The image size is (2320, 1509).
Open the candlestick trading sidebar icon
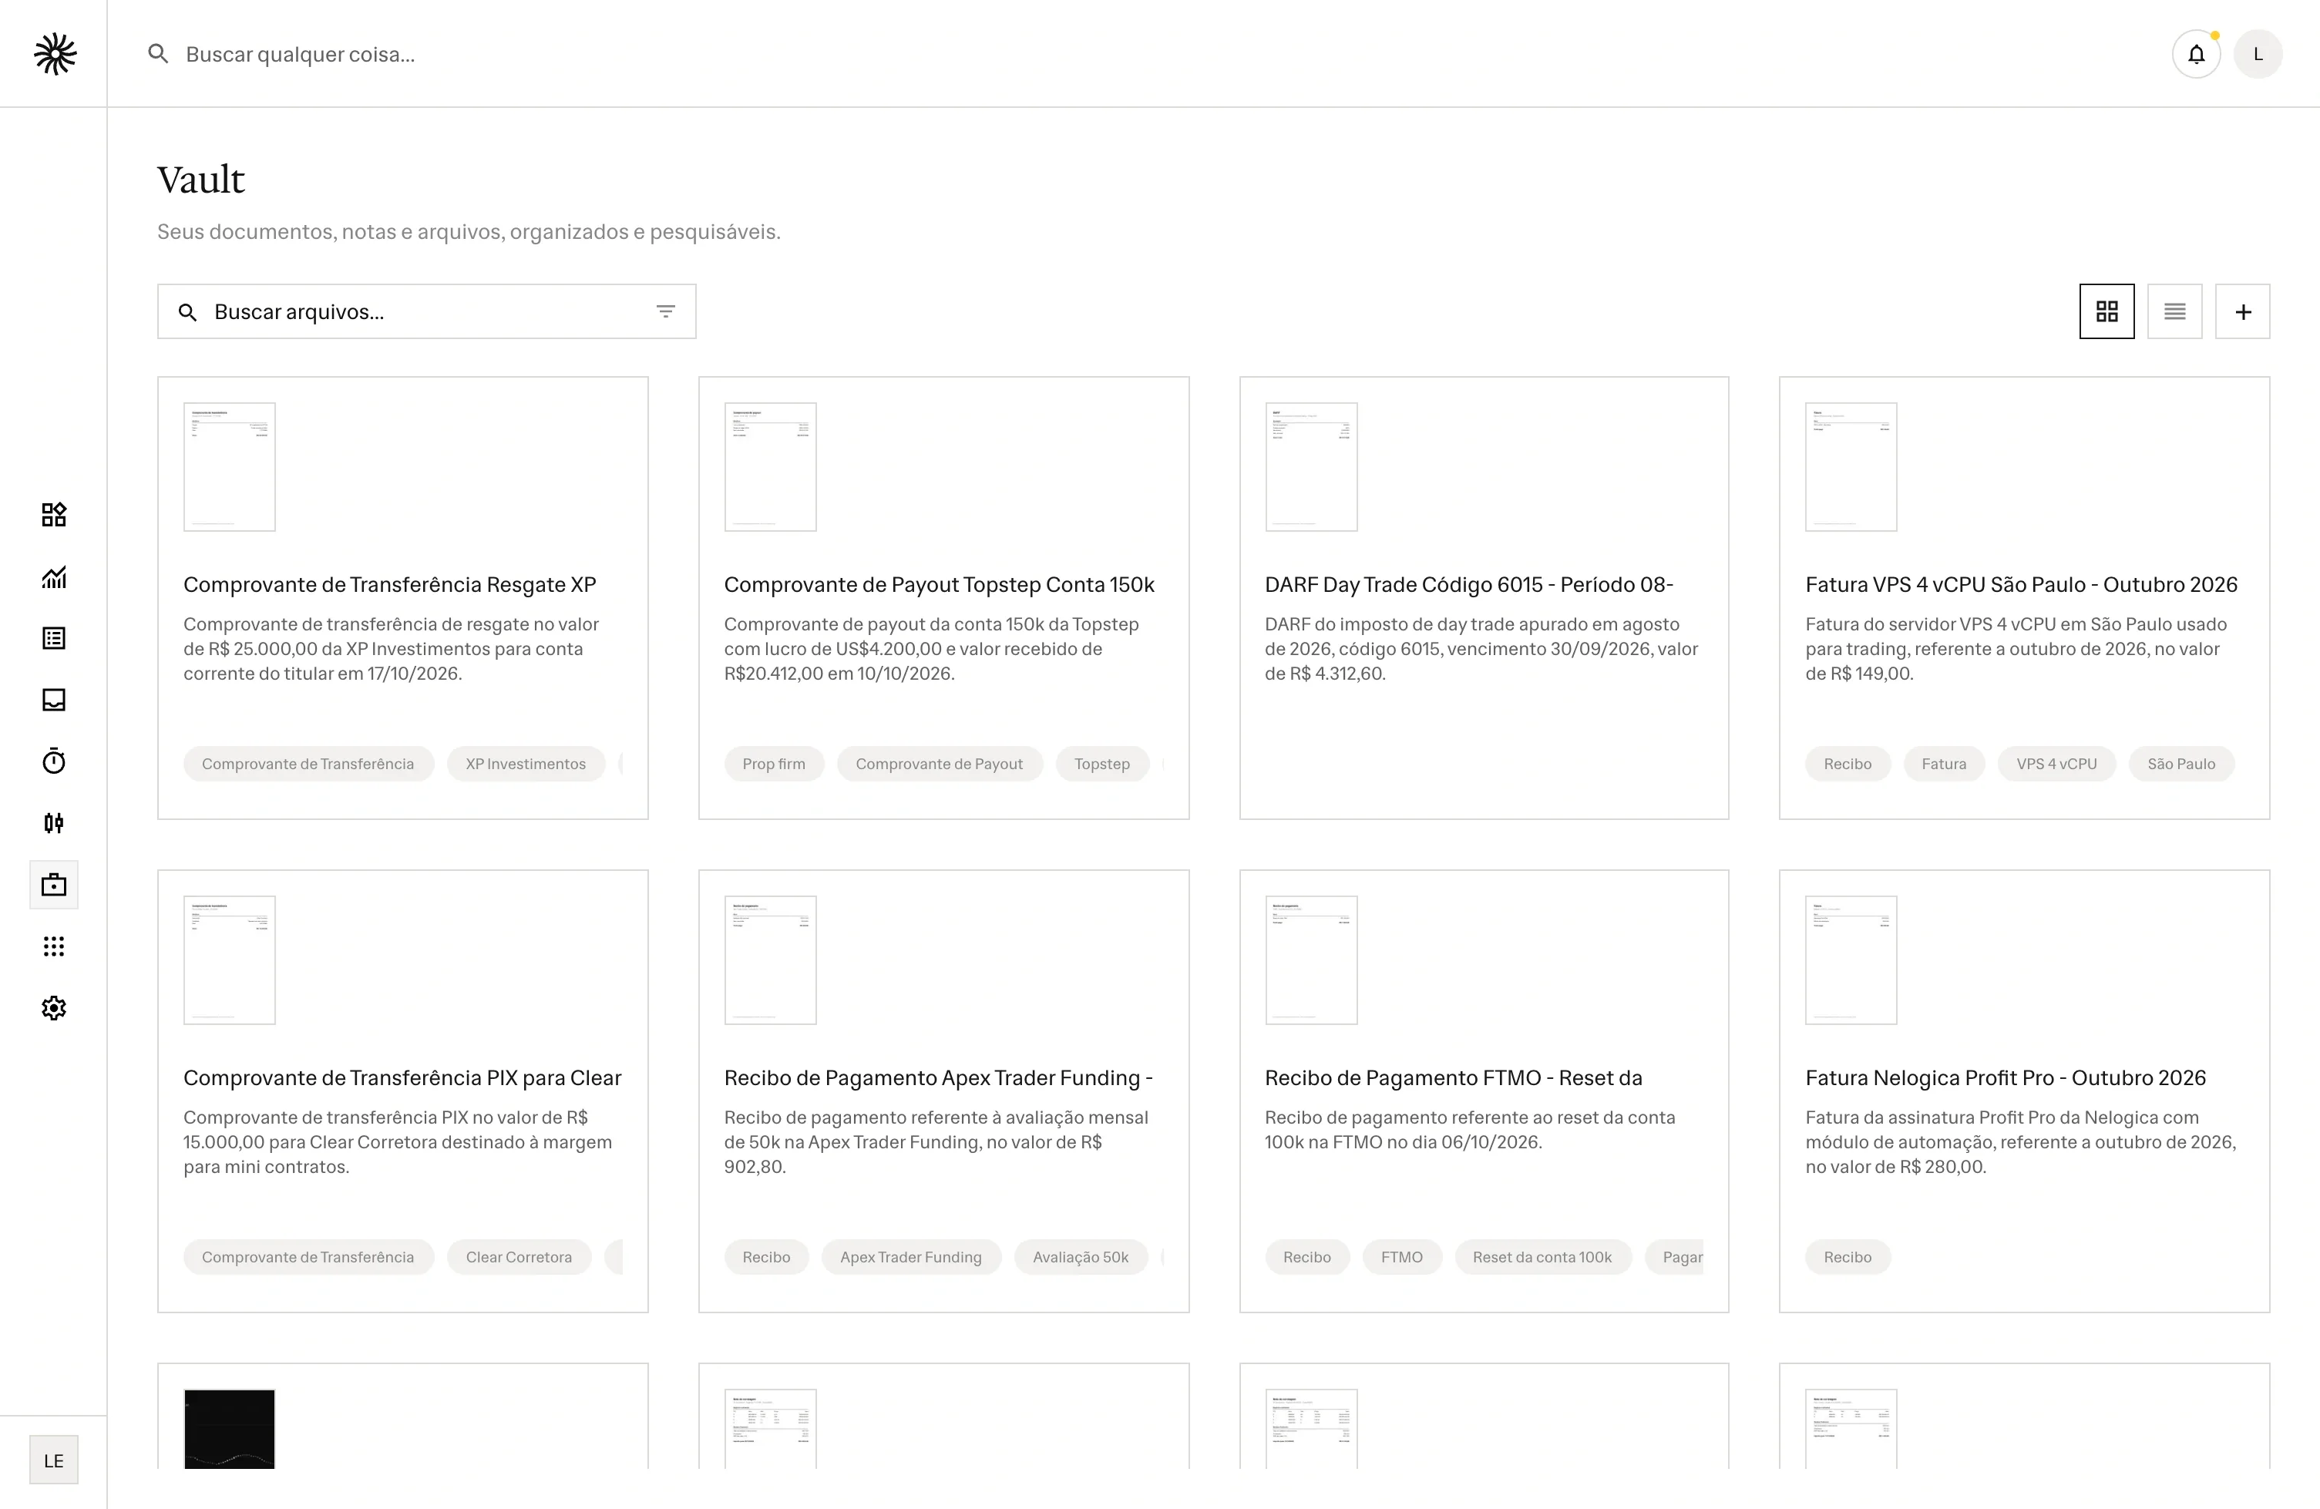click(54, 823)
